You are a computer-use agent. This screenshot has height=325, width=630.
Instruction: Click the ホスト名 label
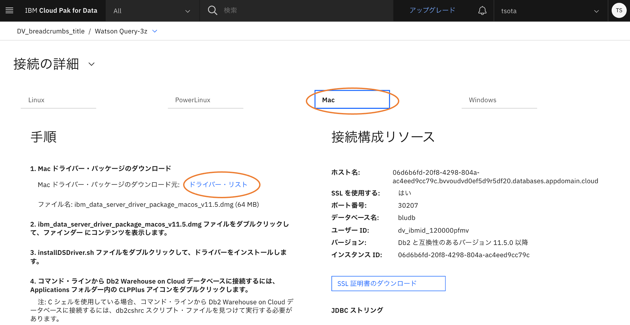(346, 172)
